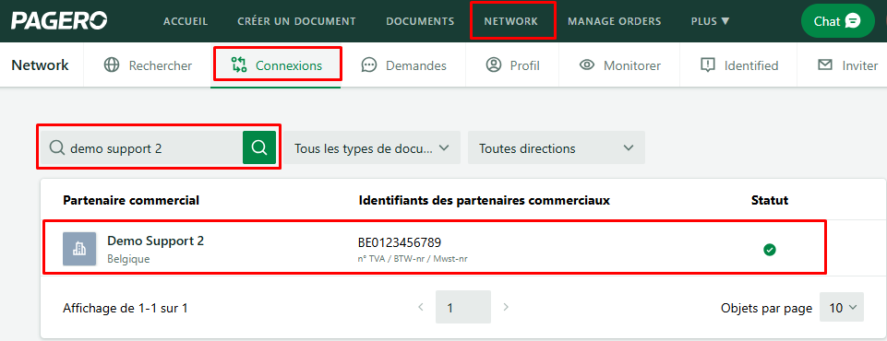Click identifier BE0123456789

tap(400, 242)
